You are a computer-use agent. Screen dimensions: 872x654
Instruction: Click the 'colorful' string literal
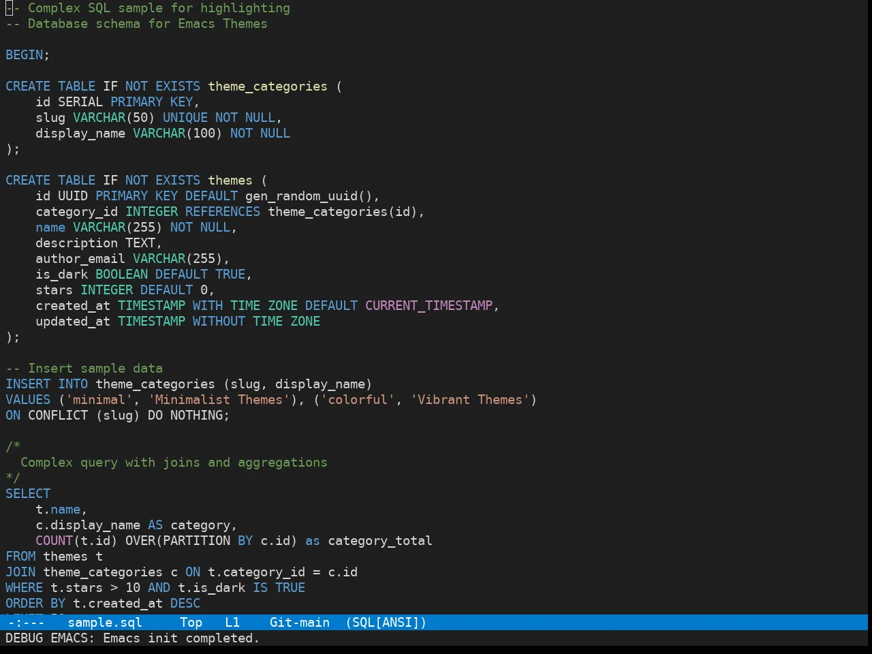(x=358, y=400)
